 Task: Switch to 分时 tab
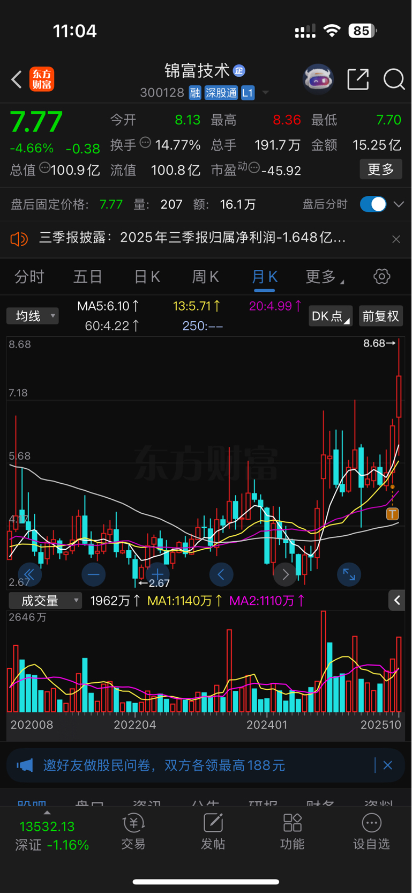click(x=29, y=277)
